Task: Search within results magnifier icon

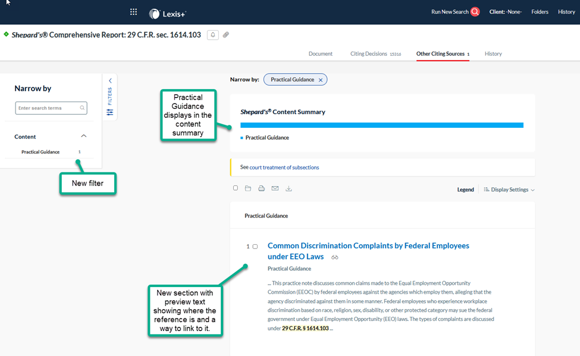Action: (x=82, y=108)
